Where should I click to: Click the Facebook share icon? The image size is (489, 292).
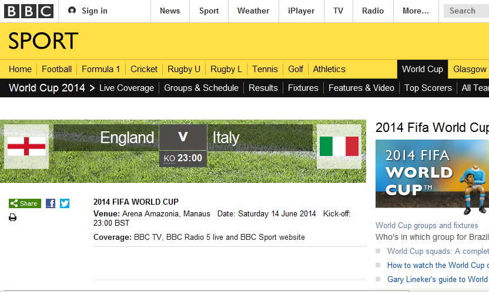coord(51,203)
